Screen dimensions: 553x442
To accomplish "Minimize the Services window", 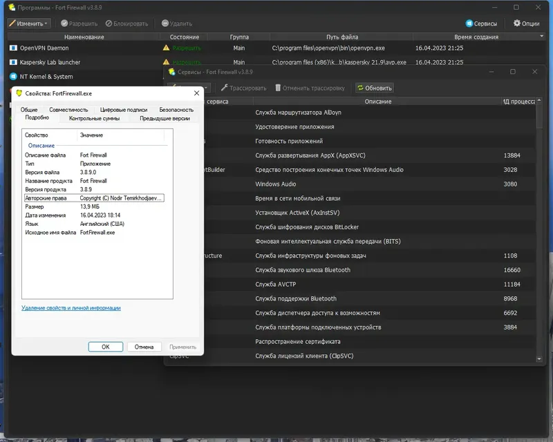I will pyautogui.click(x=491, y=72).
